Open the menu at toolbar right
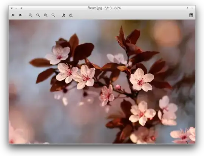204x156 pixels. (191, 15)
